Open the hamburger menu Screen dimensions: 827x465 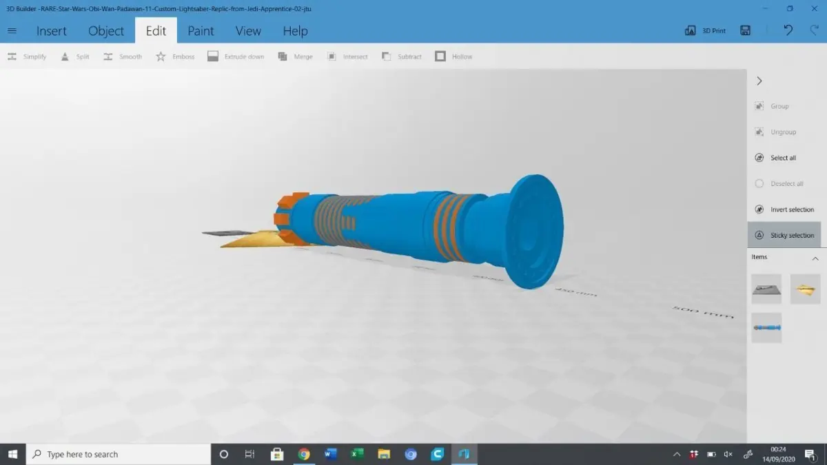pyautogui.click(x=12, y=31)
